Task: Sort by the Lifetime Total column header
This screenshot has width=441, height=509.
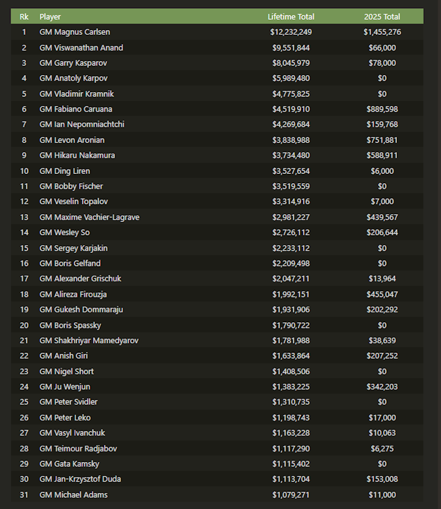Action: [291, 17]
